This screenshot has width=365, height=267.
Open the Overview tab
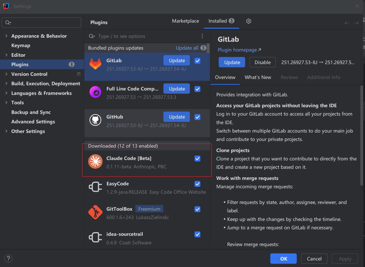(x=225, y=77)
